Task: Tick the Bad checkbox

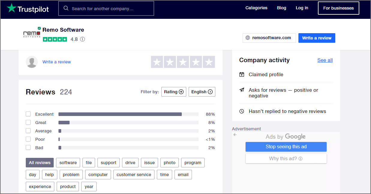Action: [28, 147]
